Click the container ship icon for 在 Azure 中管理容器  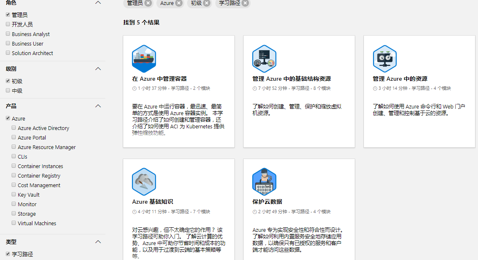[144, 58]
